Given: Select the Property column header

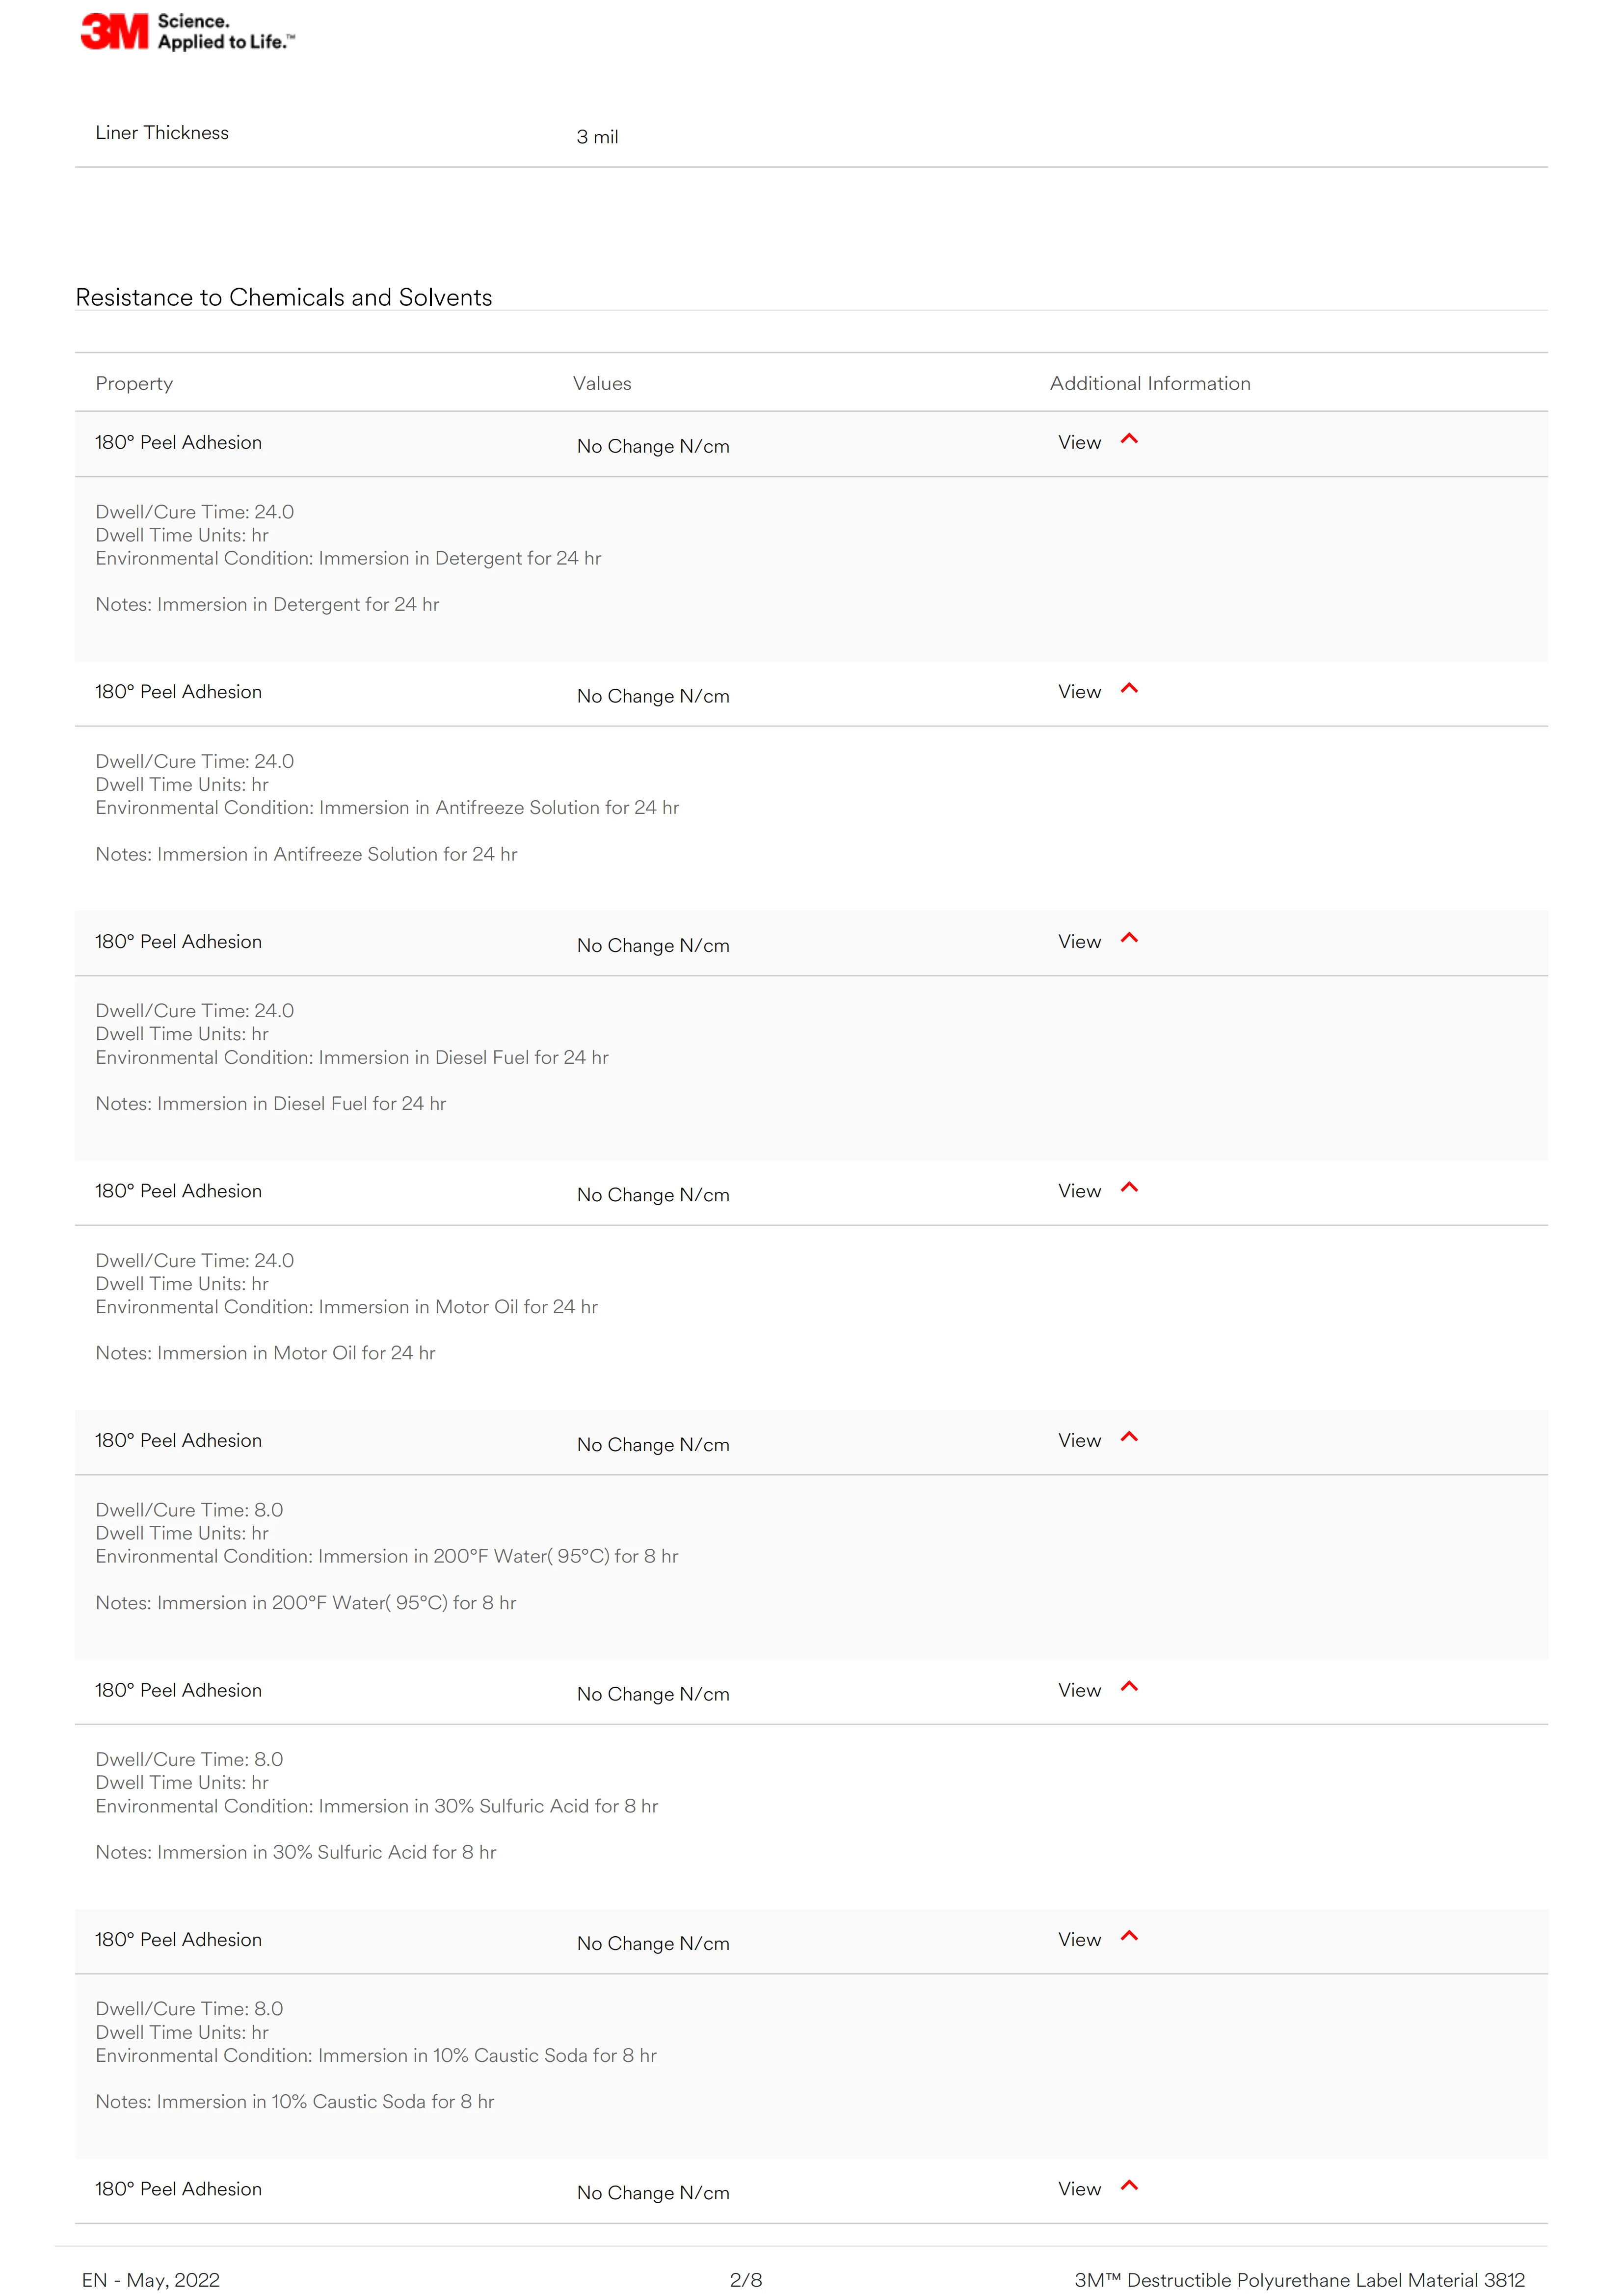Looking at the screenshot, I should click(134, 384).
